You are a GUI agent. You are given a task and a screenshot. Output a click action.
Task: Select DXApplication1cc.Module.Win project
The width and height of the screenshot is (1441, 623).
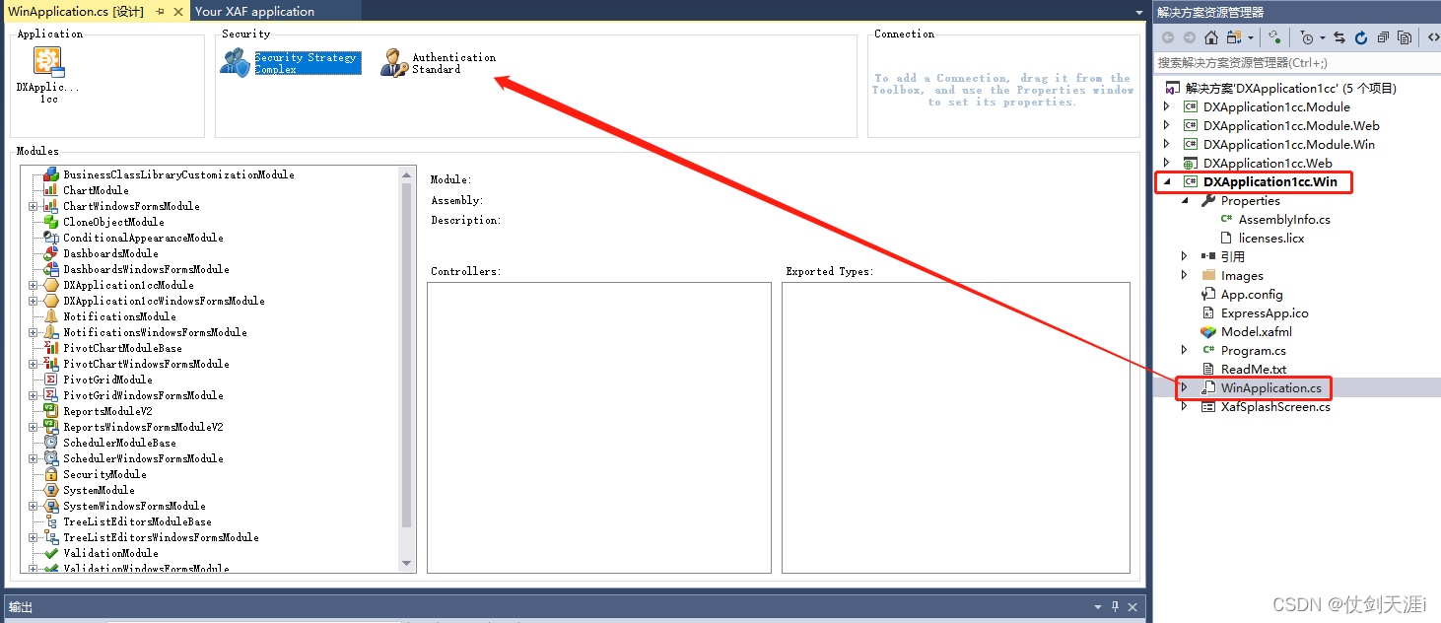(1289, 144)
